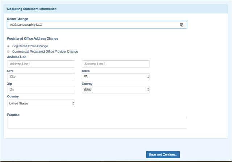Click the Country label text

pyautogui.click(x=13, y=97)
